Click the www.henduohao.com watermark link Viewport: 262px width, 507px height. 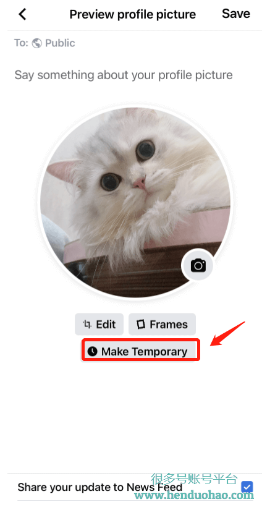194,495
